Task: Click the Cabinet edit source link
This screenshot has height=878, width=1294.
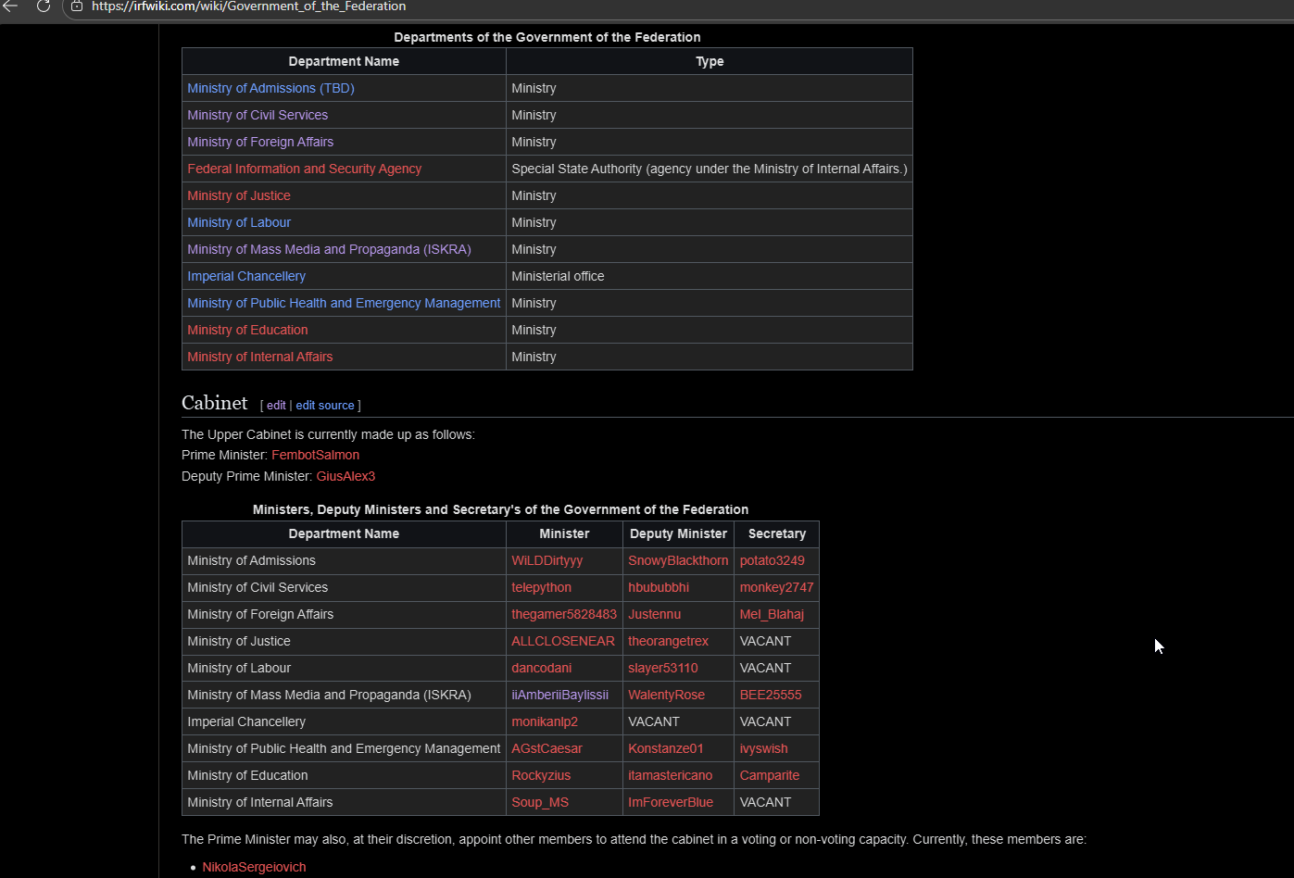Action: point(325,406)
